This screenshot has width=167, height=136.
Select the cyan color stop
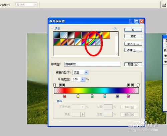[x=105, y=96]
